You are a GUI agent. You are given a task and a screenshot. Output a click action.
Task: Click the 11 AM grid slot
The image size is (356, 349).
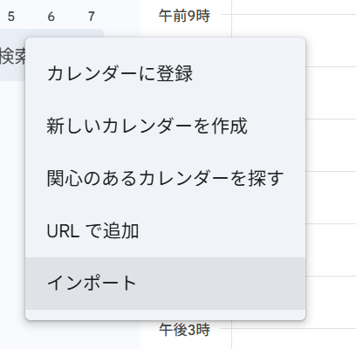pos(331,145)
